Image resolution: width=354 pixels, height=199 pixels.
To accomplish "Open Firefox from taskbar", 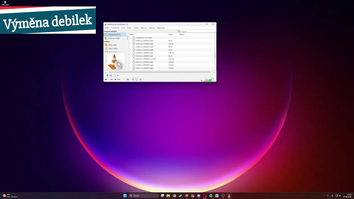I will click(x=186, y=196).
